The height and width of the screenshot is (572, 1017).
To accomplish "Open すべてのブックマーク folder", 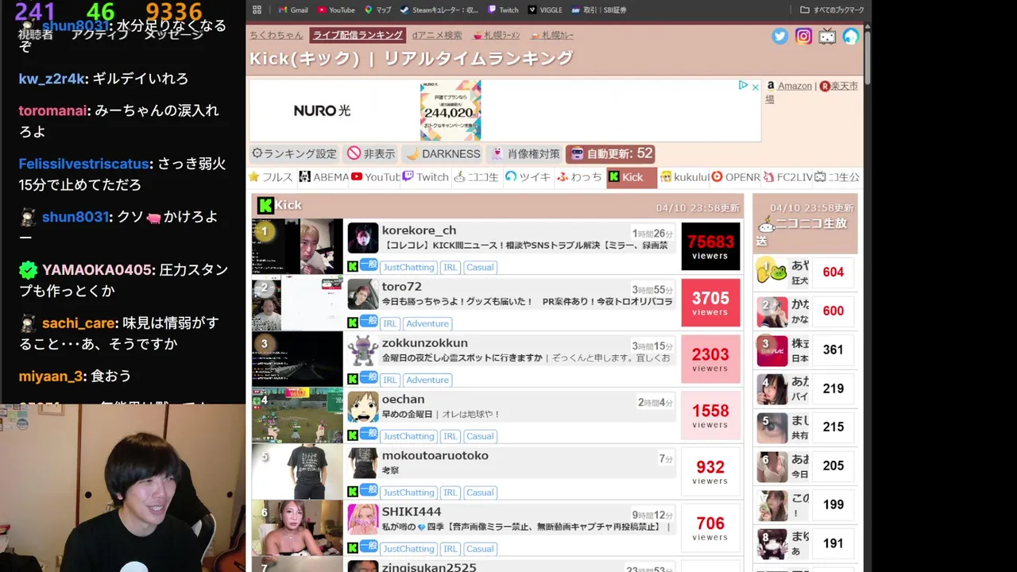I will click(x=832, y=10).
